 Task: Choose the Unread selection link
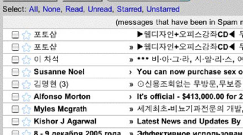[100, 9]
